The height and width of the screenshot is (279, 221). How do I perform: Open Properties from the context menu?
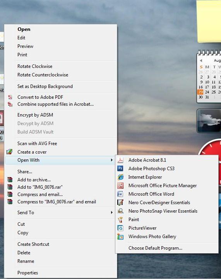pyautogui.click(x=27, y=273)
